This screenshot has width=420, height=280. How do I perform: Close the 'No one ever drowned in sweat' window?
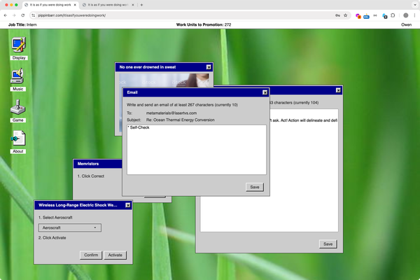click(x=209, y=67)
